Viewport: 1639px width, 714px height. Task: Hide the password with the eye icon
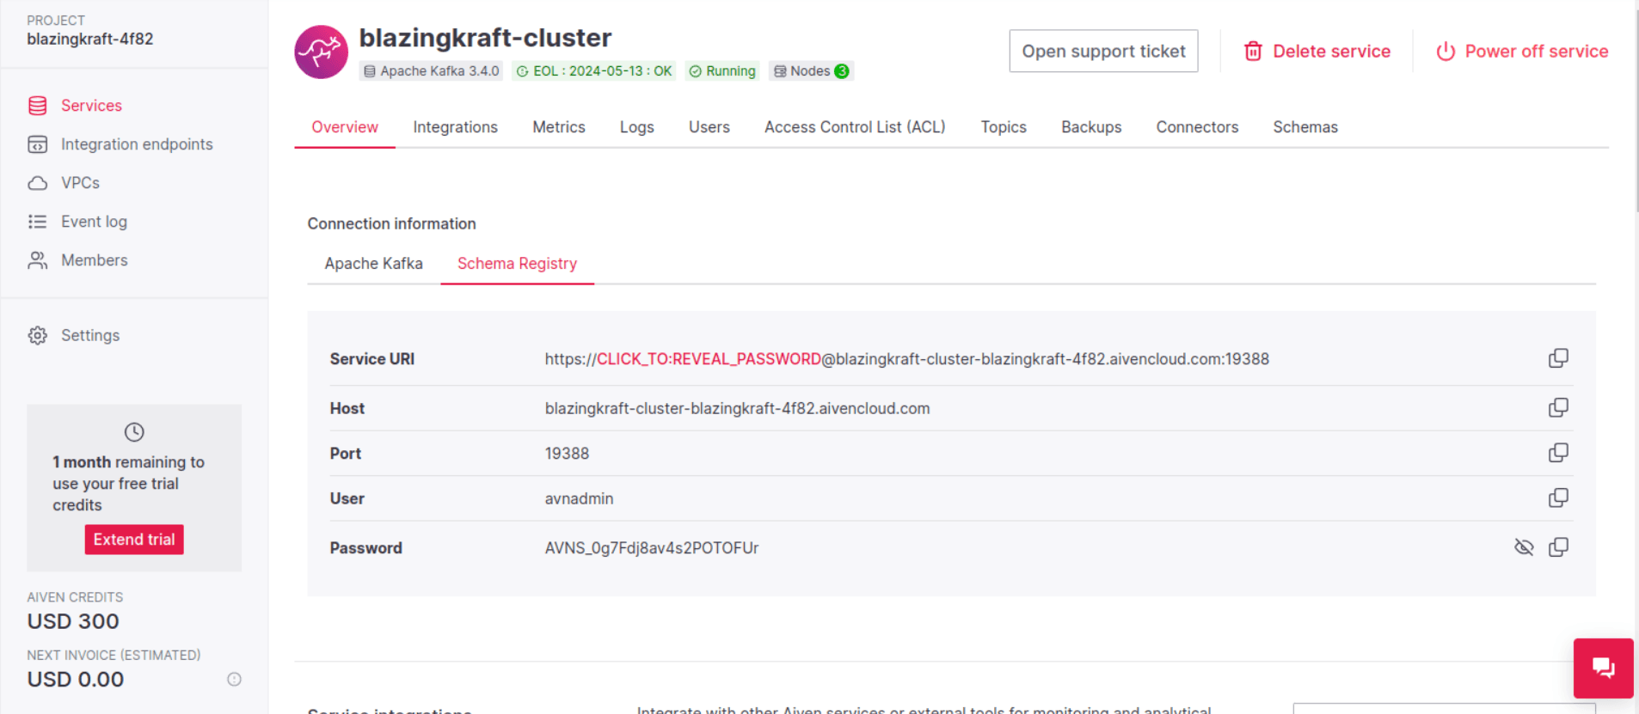[1524, 547]
